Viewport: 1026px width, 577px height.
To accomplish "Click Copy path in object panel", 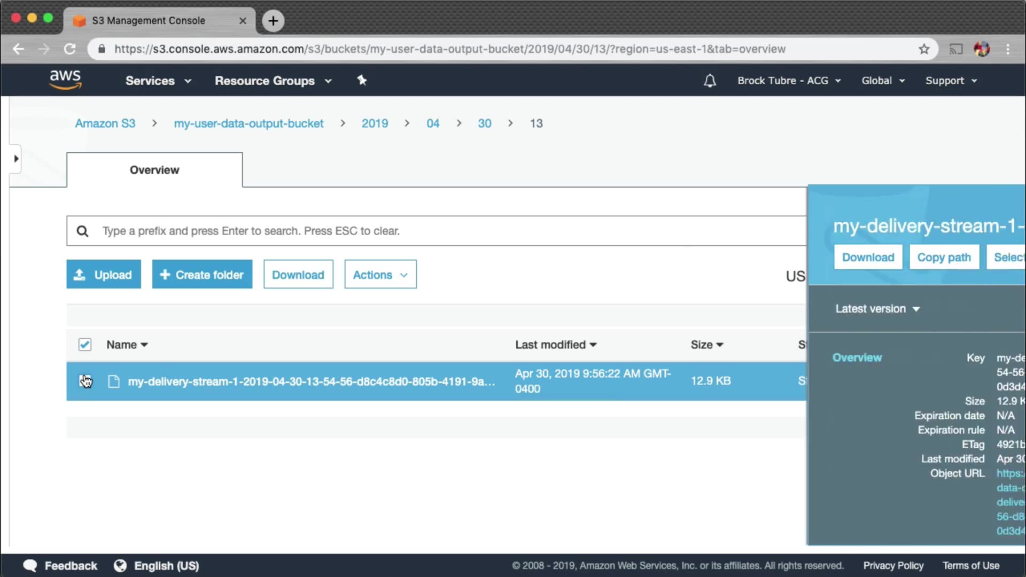I will coord(944,258).
